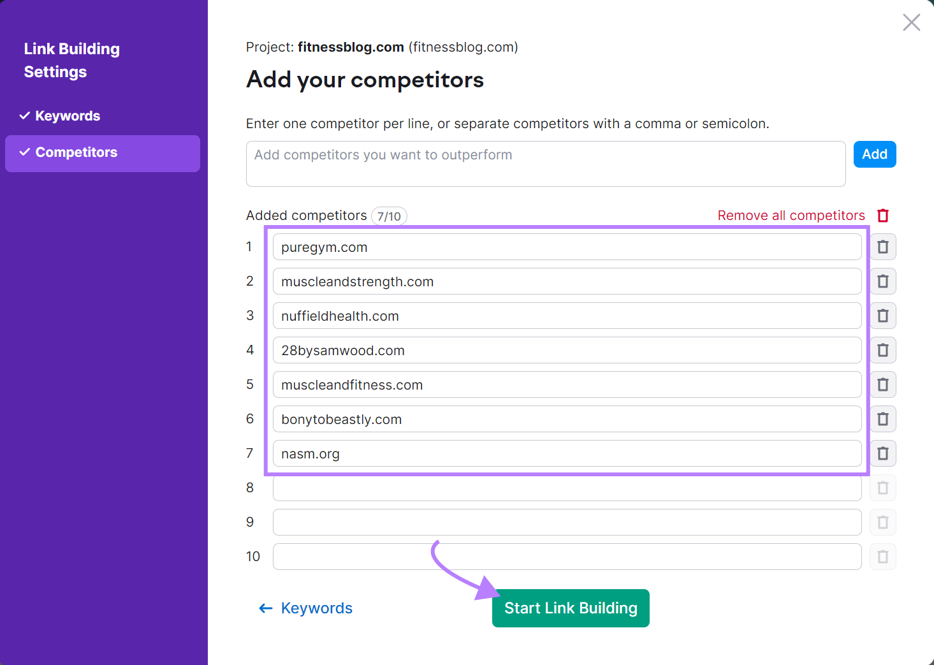Open the Keywords step in sidebar
The width and height of the screenshot is (934, 665).
pos(68,116)
